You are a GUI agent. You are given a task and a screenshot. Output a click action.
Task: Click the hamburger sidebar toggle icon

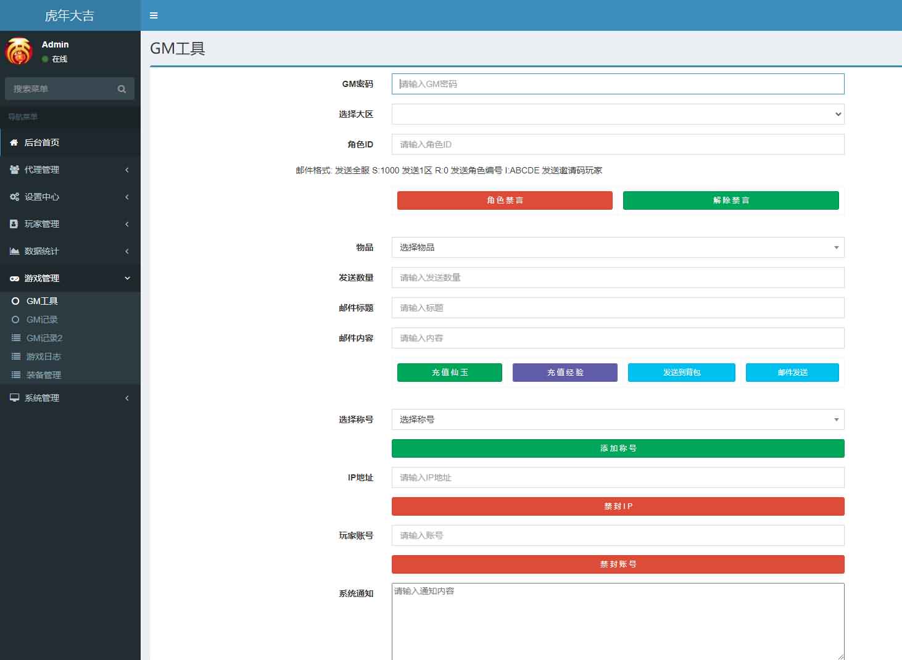(154, 15)
